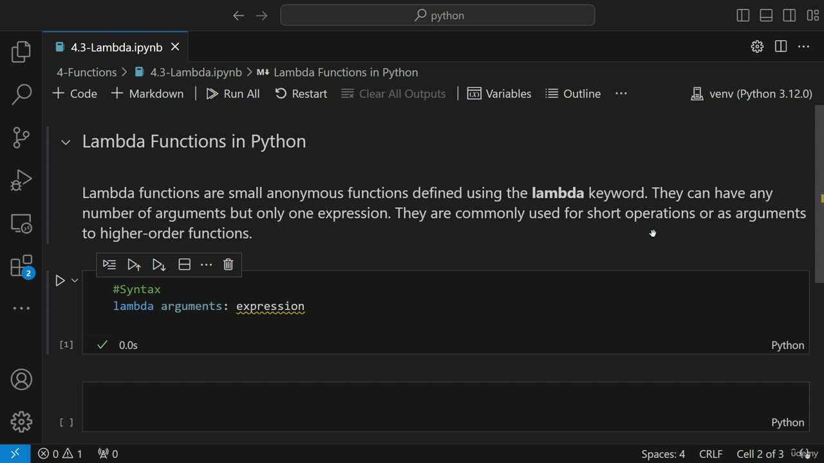Click the word lambda in the code cell
This screenshot has height=463, width=824.
(x=133, y=306)
